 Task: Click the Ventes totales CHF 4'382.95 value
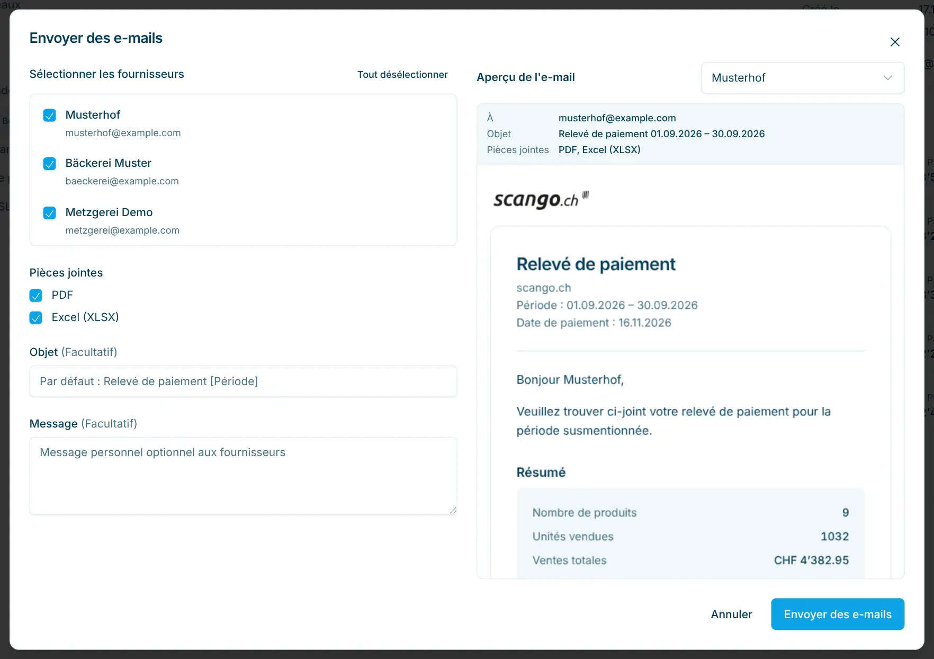click(x=811, y=560)
